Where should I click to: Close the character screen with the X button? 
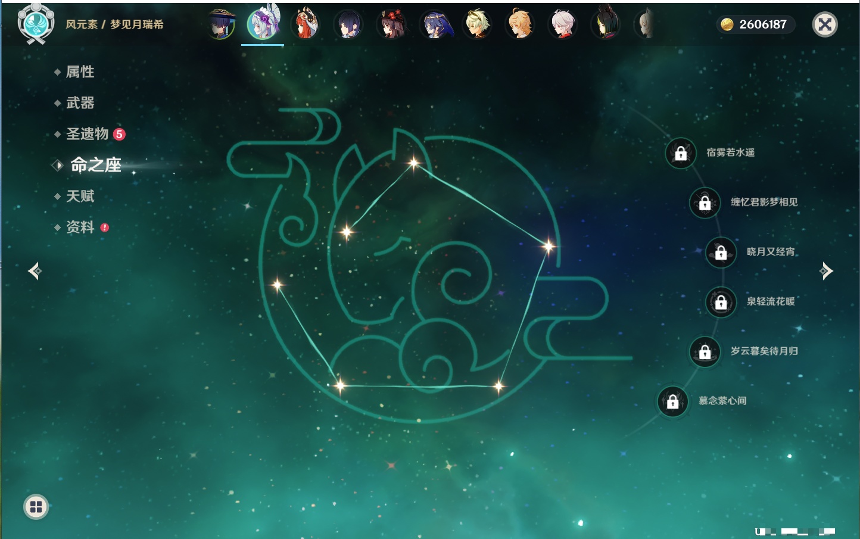pos(825,24)
